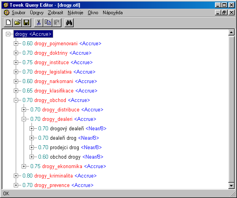This screenshot has width=237, height=198.
Task: Click the document icon left of Soubor menu
Action: (7, 13)
